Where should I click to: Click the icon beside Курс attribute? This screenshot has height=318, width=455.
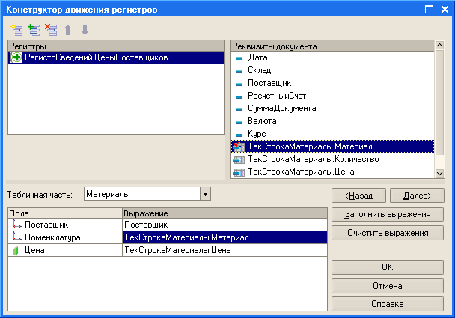point(239,135)
